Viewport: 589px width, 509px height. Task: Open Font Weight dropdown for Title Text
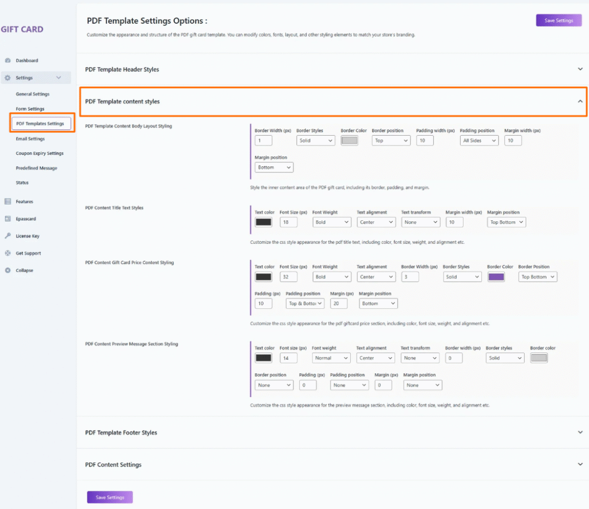click(x=331, y=222)
